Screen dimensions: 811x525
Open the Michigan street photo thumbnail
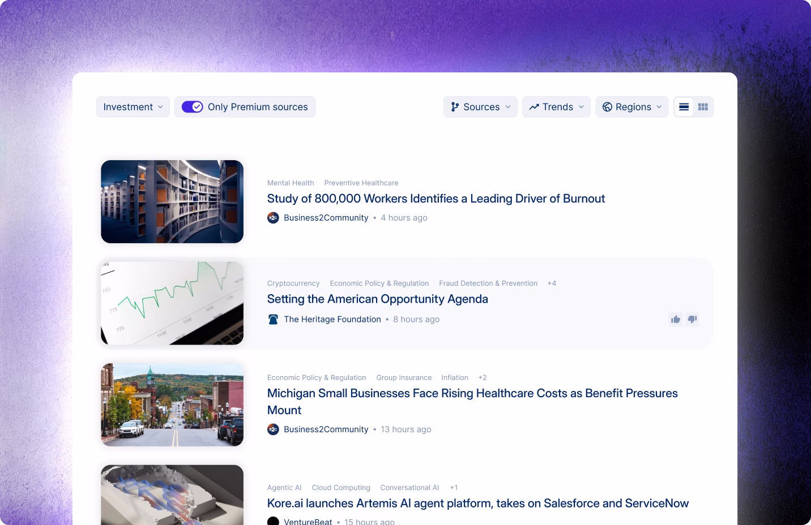tap(172, 404)
